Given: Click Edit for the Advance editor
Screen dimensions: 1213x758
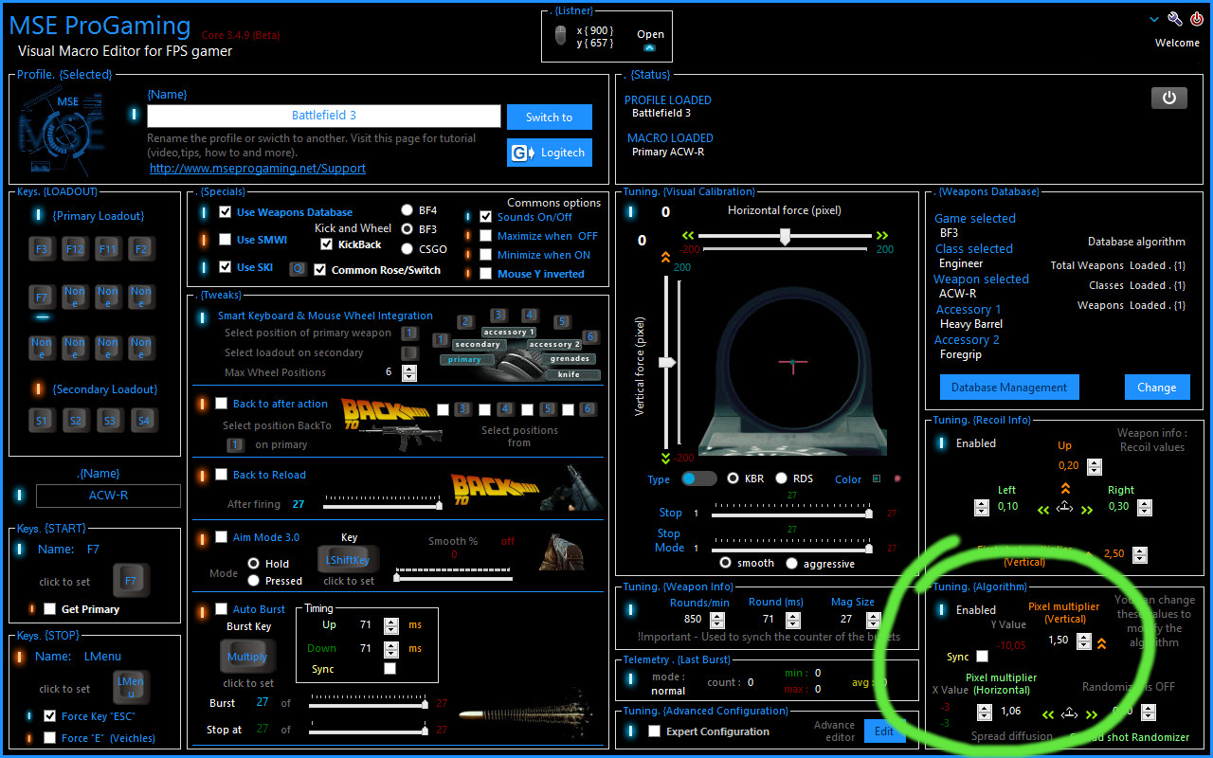Looking at the screenshot, I should click(x=884, y=731).
